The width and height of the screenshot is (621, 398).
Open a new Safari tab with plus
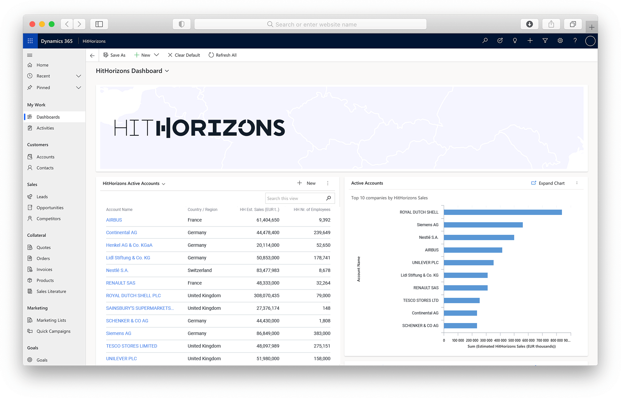coord(591,27)
